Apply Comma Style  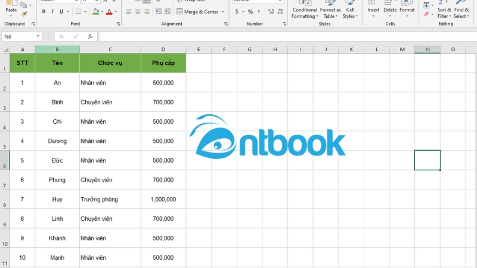tap(259, 11)
